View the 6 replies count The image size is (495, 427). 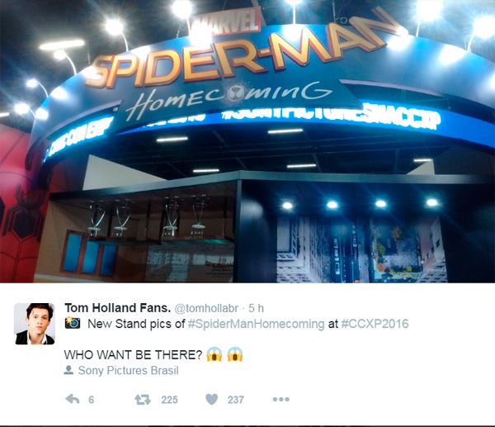(x=92, y=400)
